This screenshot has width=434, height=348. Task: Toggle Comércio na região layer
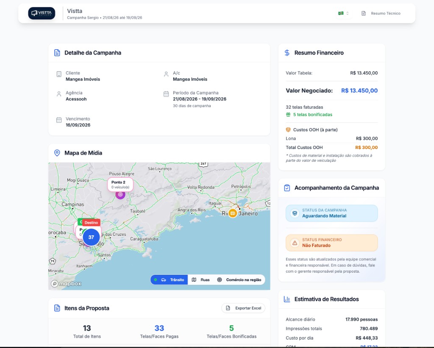[239, 280]
